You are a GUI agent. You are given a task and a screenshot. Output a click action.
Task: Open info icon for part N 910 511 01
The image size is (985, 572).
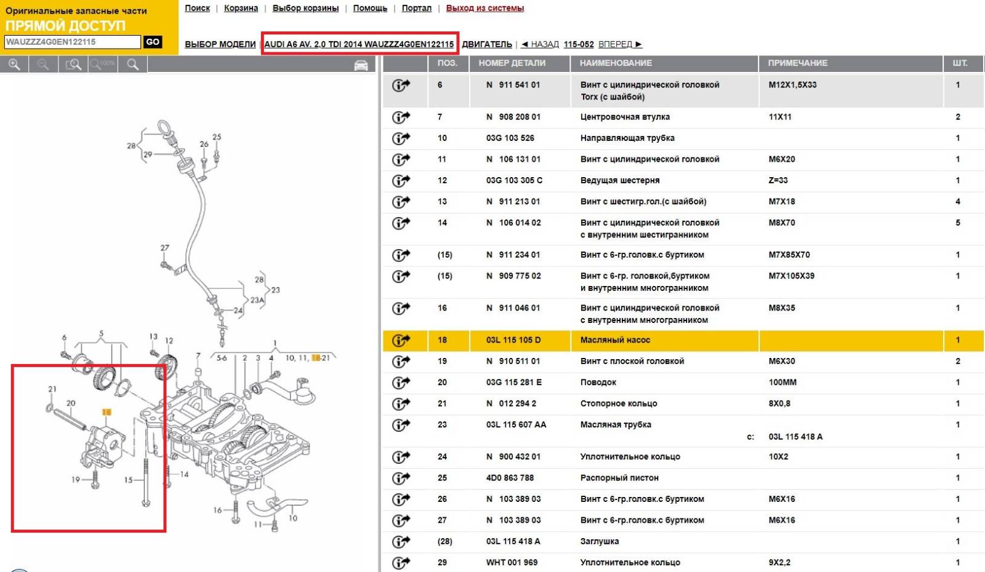pyautogui.click(x=401, y=361)
